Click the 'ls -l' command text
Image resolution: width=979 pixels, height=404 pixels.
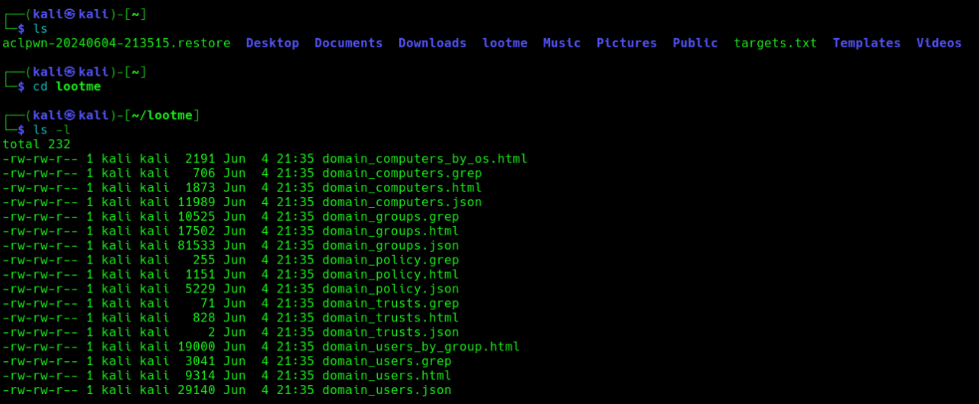(51, 130)
